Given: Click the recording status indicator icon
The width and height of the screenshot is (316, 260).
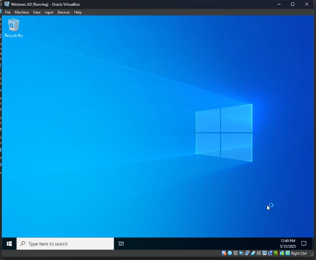Looking at the screenshot, I should (x=270, y=253).
